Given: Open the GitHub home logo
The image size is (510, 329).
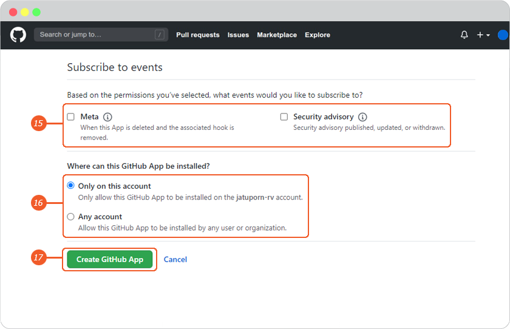Looking at the screenshot, I should click(x=18, y=35).
